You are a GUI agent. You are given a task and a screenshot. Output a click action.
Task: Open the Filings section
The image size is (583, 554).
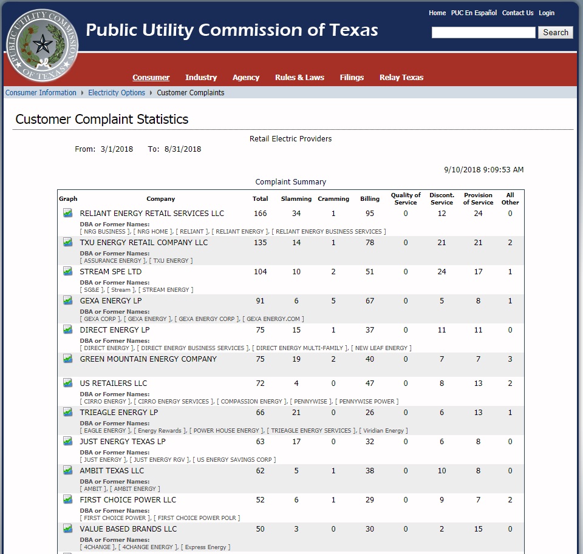tap(352, 77)
